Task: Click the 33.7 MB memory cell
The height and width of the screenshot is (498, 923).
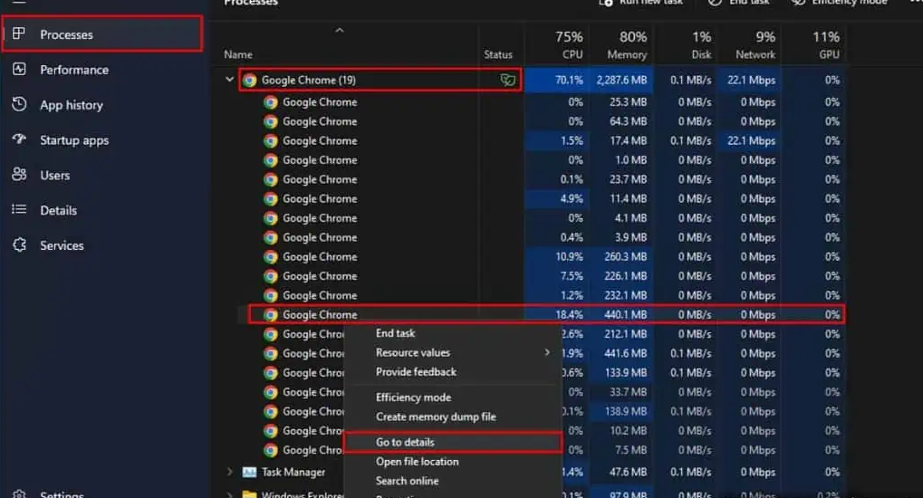Action: [x=621, y=392]
